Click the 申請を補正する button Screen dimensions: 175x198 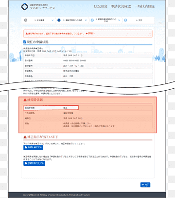click(33, 147)
